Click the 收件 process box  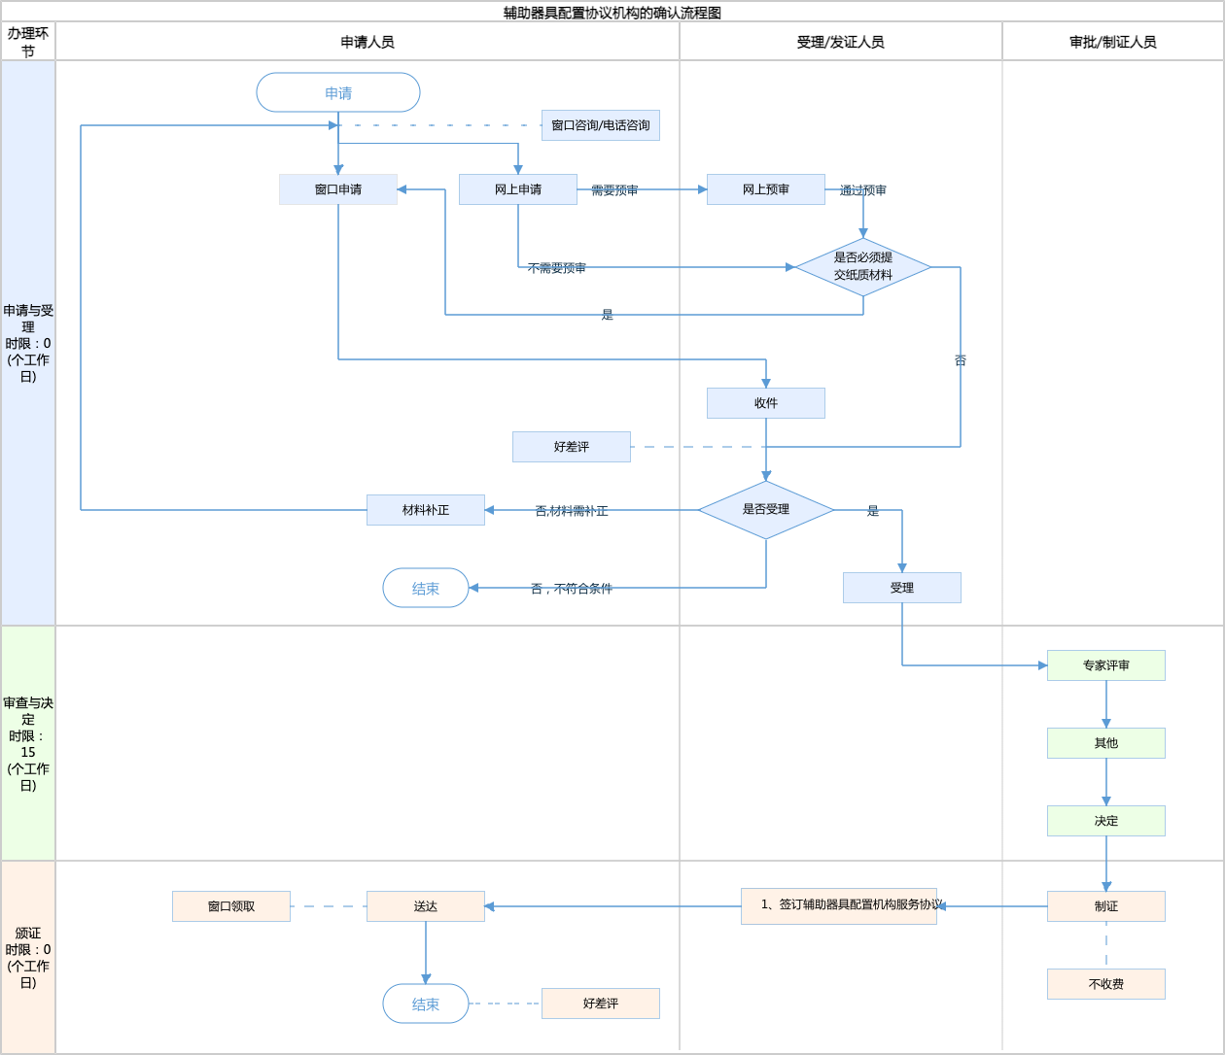pos(765,403)
